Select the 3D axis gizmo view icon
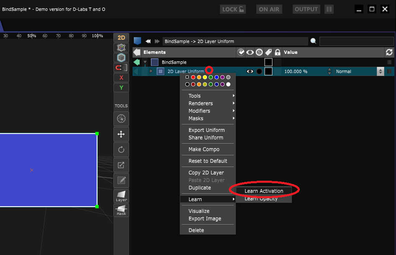 [121, 48]
